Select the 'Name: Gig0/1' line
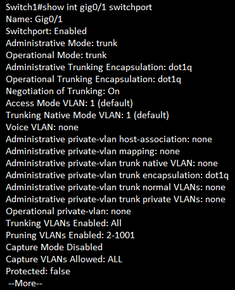The width and height of the screenshot is (235, 290). (34, 20)
